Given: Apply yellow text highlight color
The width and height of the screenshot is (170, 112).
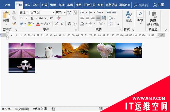Looking at the screenshot, I should point(29,24).
